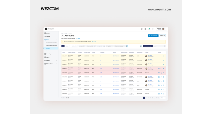Open table settings gear icon near search
Viewport: 212px width, 114px height.
[x=141, y=46]
